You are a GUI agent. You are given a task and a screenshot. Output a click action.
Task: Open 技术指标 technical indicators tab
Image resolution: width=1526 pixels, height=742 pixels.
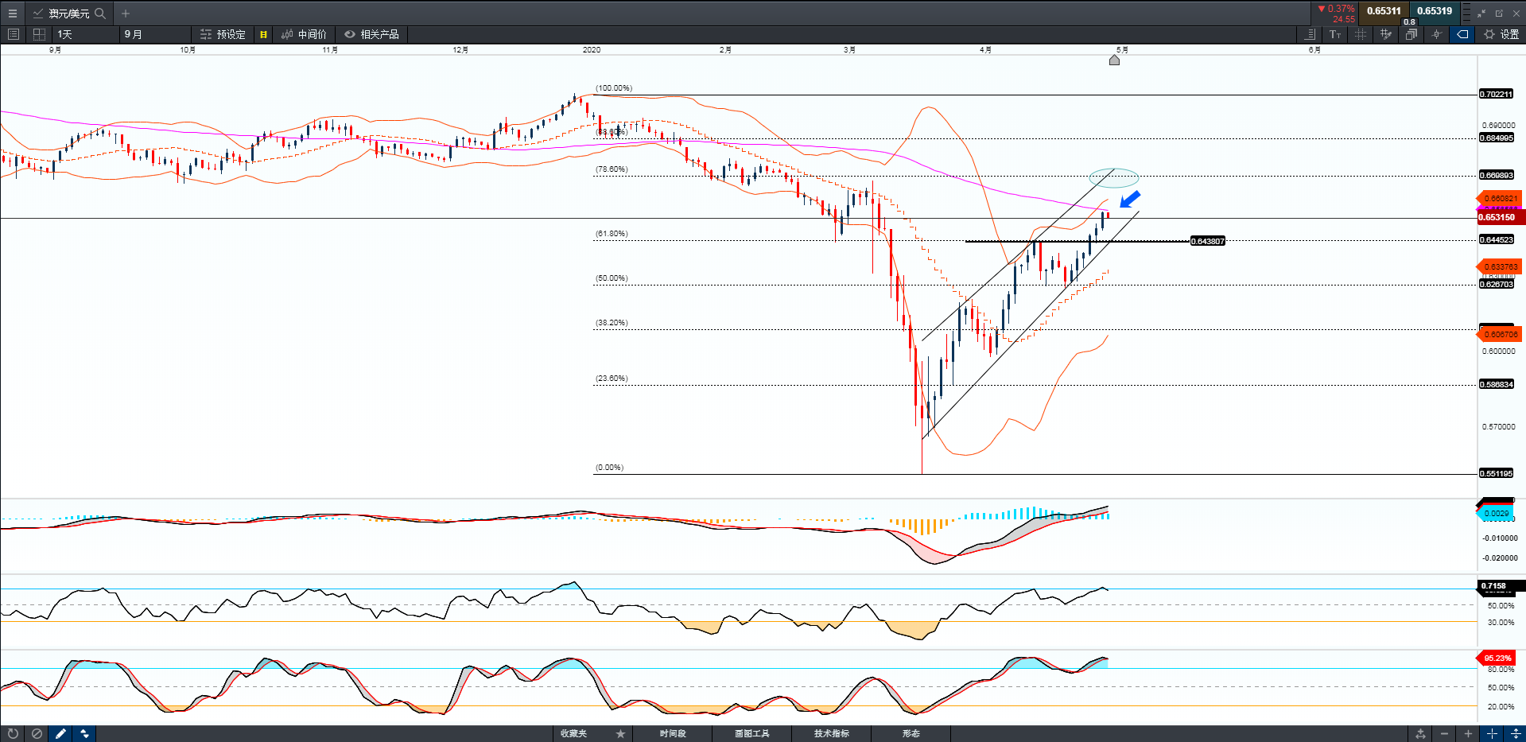click(831, 733)
